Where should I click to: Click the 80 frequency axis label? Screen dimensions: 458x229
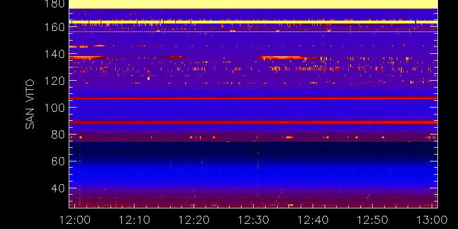click(58, 135)
